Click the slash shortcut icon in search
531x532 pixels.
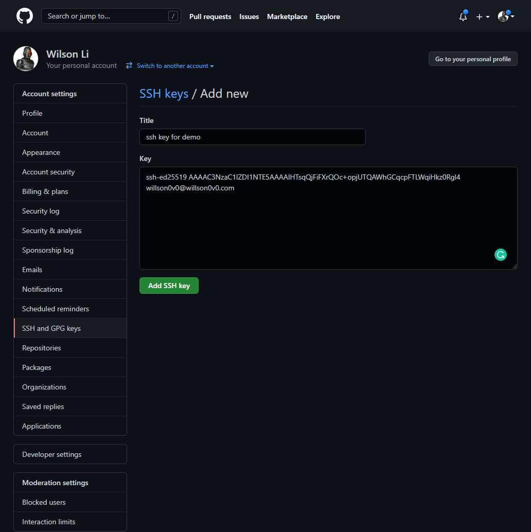(173, 16)
